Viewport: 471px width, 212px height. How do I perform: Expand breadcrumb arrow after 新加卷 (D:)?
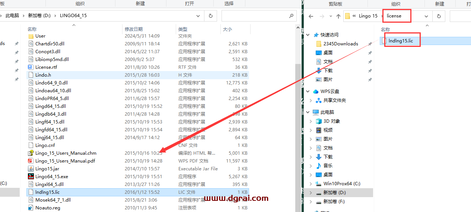[x=55, y=16]
